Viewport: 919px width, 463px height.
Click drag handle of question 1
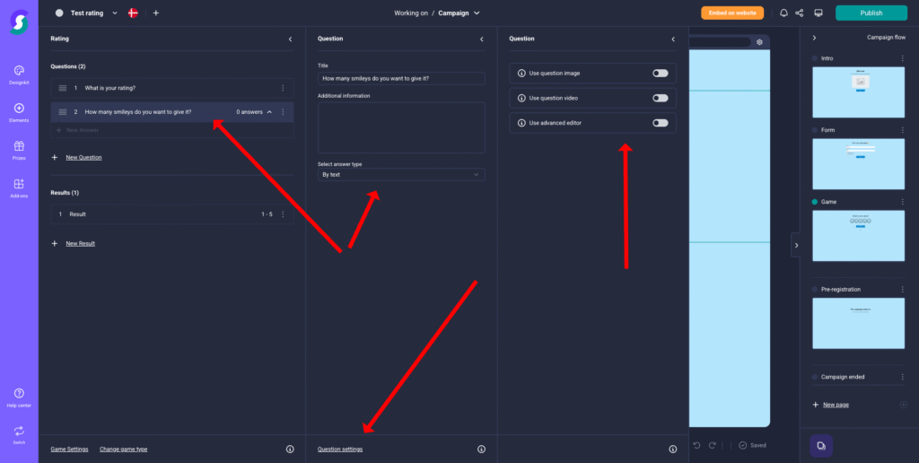(62, 88)
